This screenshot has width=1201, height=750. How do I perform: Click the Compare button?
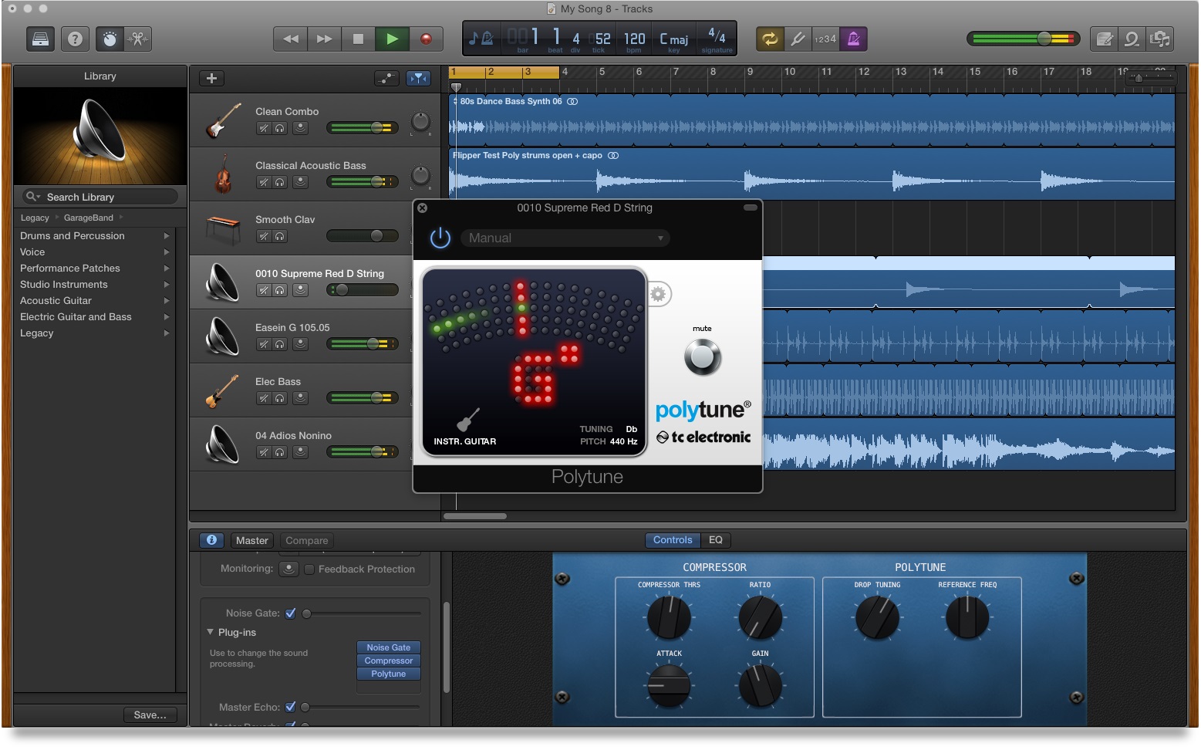coord(306,540)
